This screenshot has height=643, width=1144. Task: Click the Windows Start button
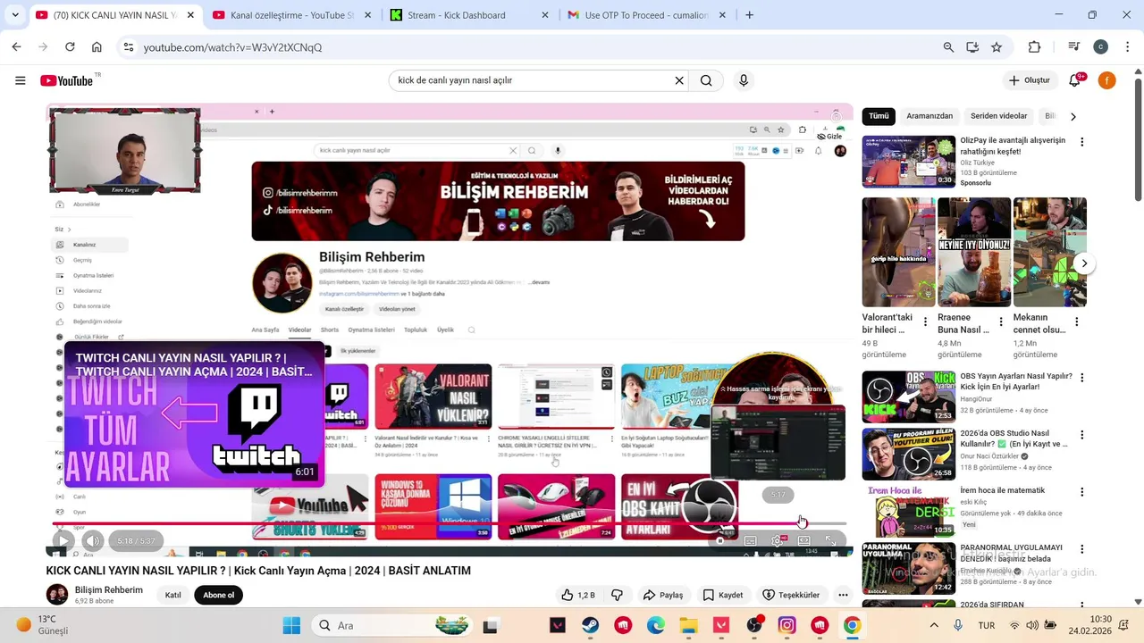point(291,626)
